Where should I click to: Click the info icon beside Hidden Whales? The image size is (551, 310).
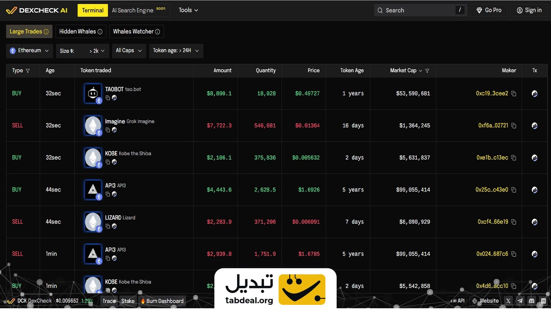100,31
